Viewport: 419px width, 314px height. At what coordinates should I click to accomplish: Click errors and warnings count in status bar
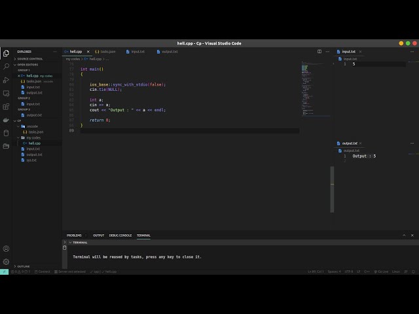(20, 271)
